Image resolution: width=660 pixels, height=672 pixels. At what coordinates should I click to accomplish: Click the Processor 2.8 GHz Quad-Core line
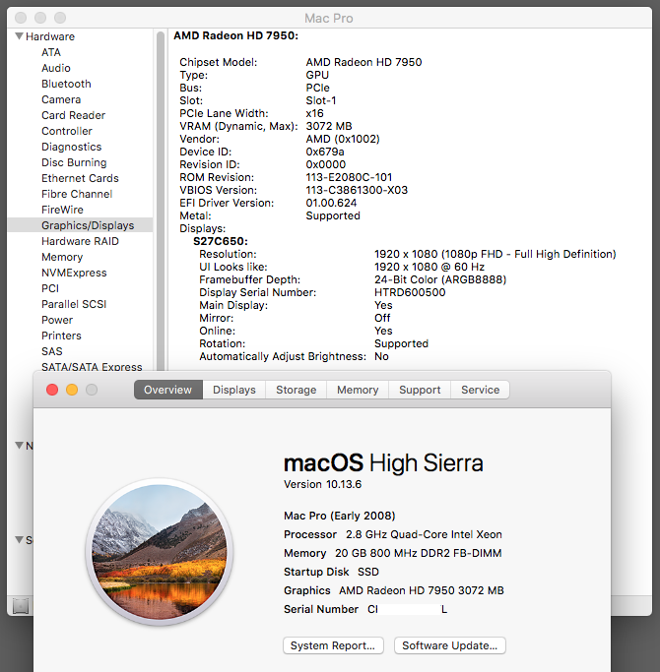coord(393,534)
